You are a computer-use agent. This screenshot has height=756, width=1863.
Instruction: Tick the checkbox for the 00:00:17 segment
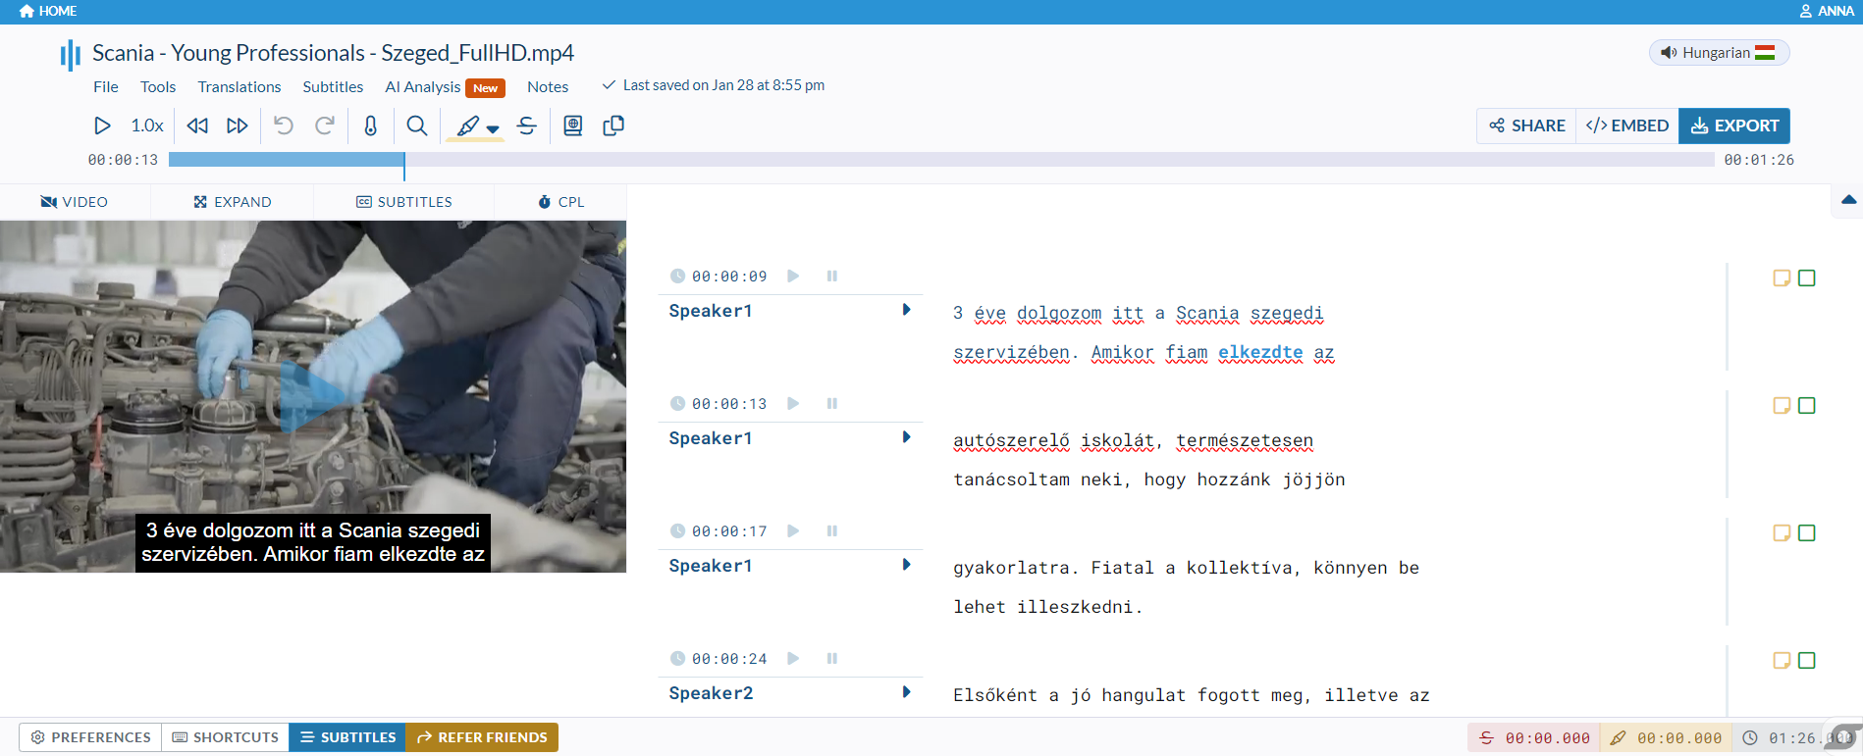click(1806, 533)
